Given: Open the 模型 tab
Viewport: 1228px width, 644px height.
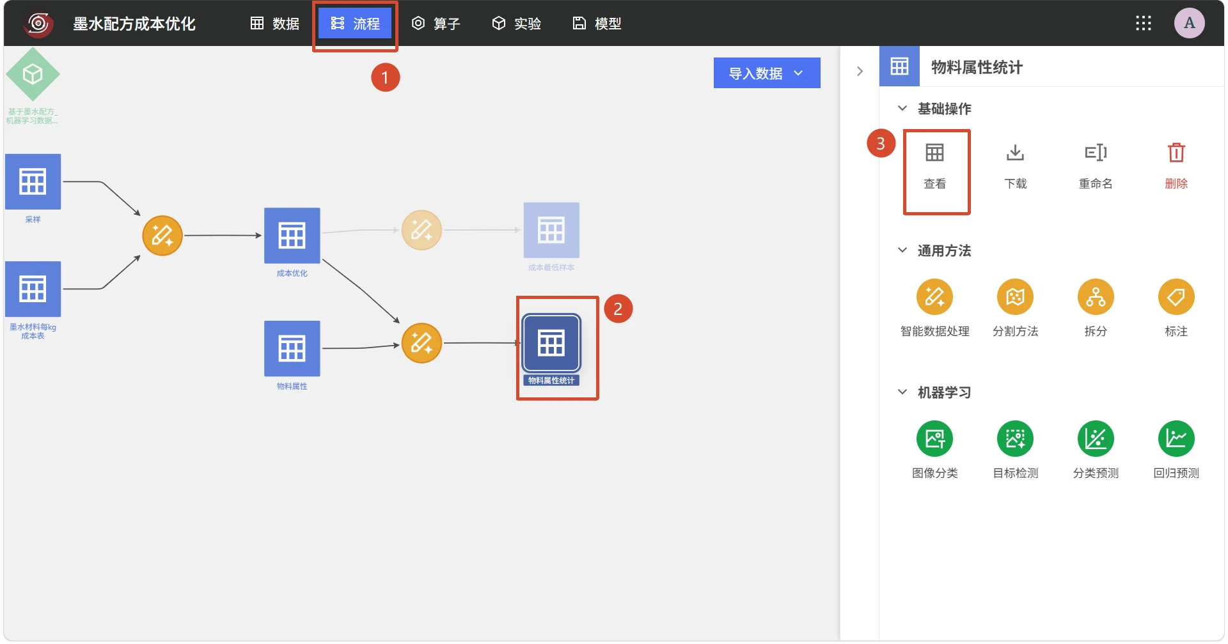Looking at the screenshot, I should point(597,24).
